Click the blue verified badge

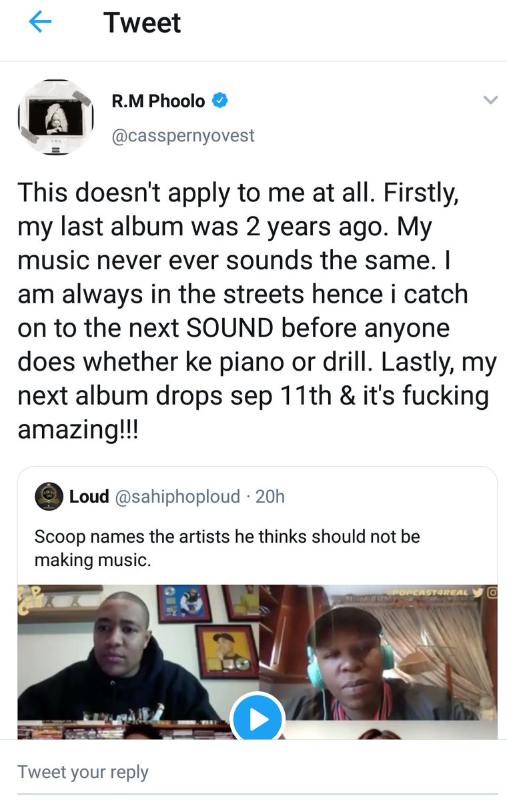[x=220, y=101]
